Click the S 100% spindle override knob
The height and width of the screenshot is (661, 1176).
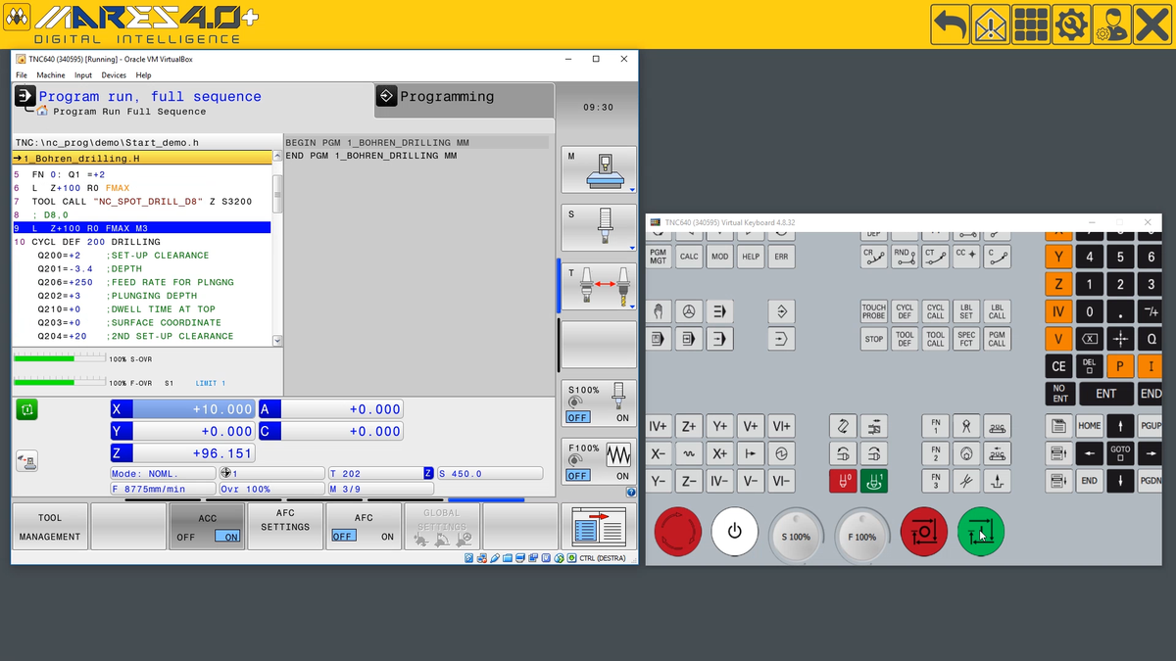pyautogui.click(x=796, y=536)
